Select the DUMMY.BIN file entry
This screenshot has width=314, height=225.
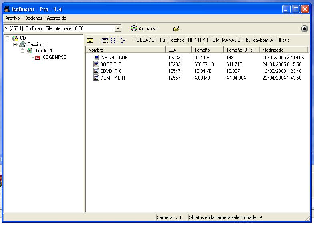(112, 78)
